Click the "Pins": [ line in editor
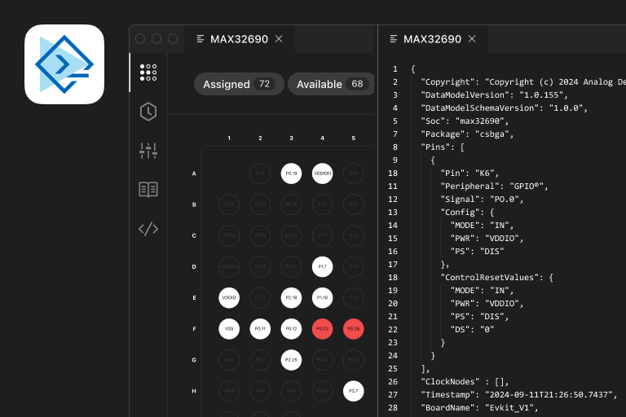Screen dimensions: 626x417 coord(443,147)
